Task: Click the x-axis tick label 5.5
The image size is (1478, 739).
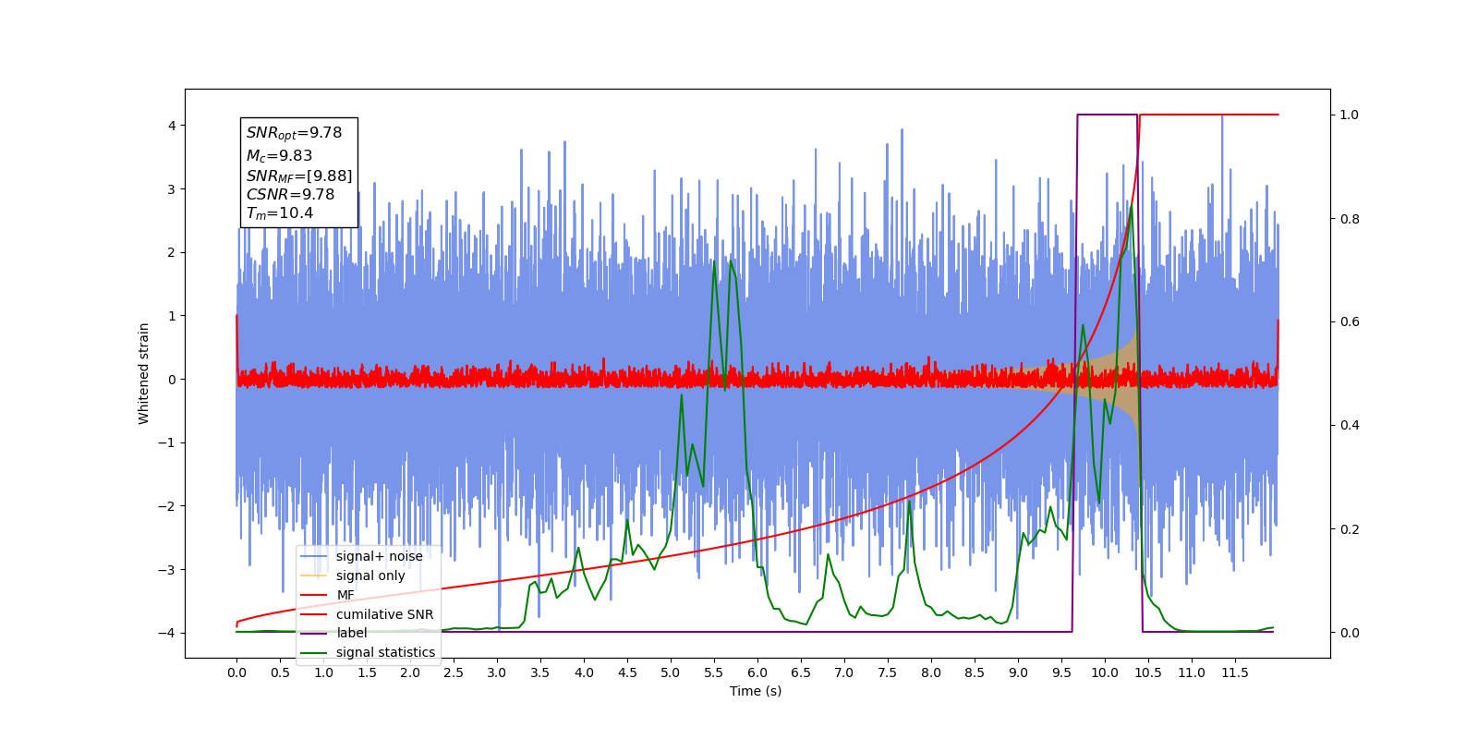Action: pos(714,672)
